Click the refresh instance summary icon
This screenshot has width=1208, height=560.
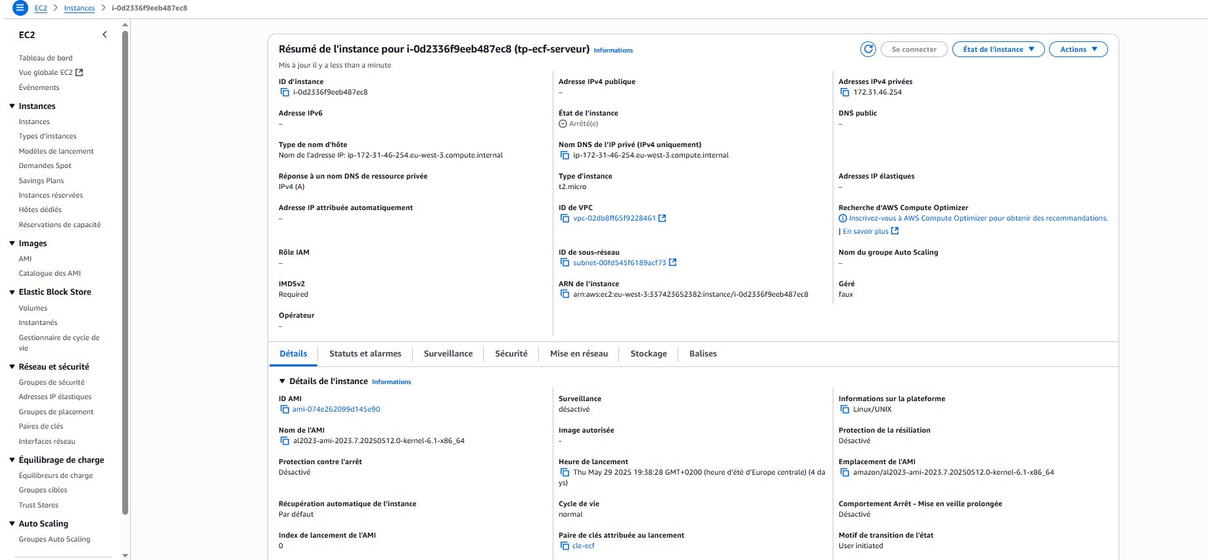coord(868,49)
